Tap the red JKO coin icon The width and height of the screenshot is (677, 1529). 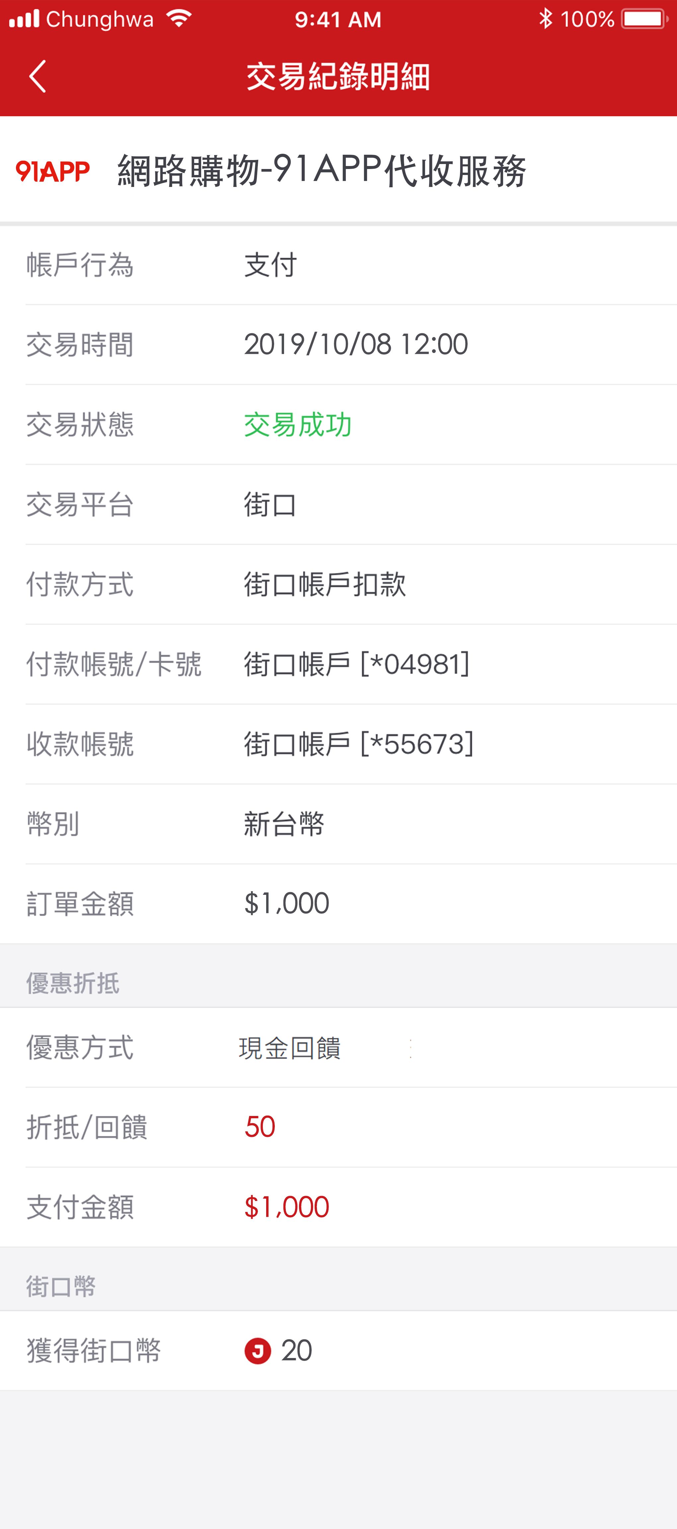[x=258, y=1351]
